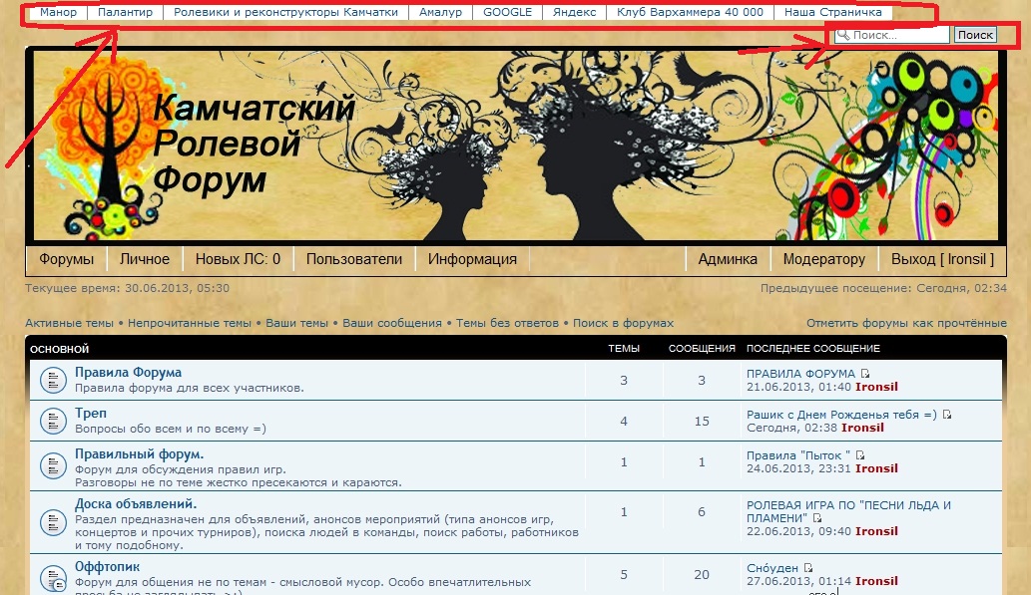Log out via Выход [ Ironsil ]
1031x595 pixels.
[942, 259]
